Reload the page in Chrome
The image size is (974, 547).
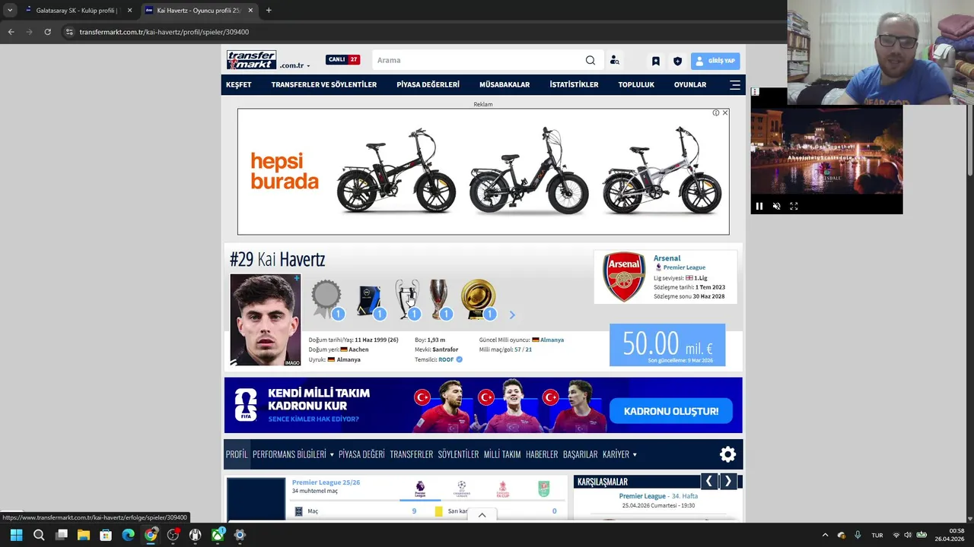point(47,32)
